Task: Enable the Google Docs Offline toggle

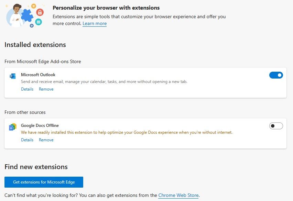Action: click(276, 126)
